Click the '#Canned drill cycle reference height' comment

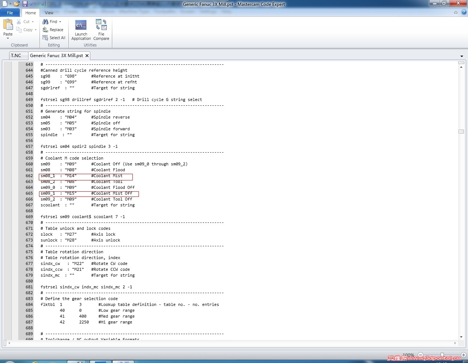point(84,70)
